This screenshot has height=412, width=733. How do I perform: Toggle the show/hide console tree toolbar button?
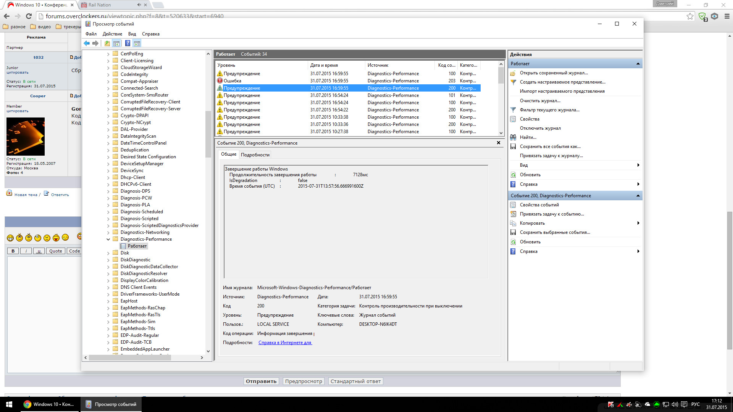coord(116,43)
